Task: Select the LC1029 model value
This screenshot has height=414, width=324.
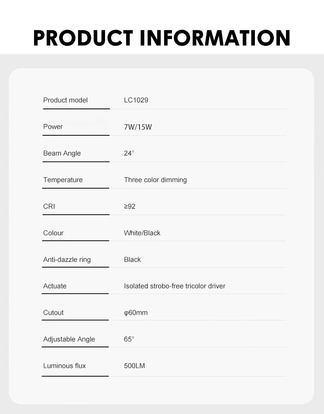Action: click(x=136, y=100)
